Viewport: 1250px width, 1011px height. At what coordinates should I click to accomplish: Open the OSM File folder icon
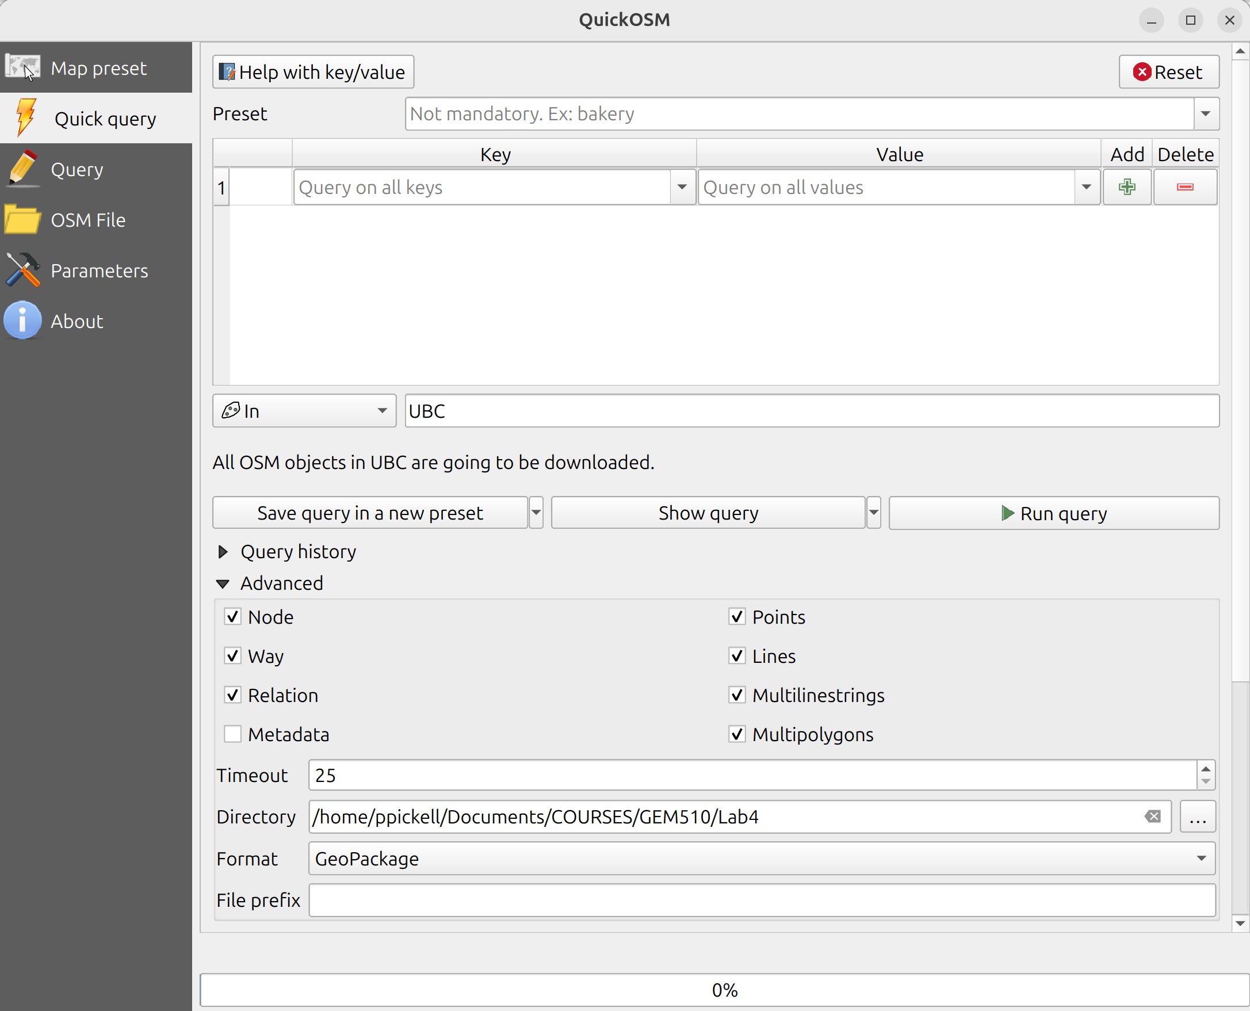[22, 220]
